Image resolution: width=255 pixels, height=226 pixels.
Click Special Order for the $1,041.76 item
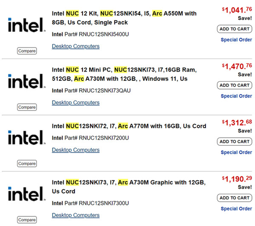click(236, 40)
